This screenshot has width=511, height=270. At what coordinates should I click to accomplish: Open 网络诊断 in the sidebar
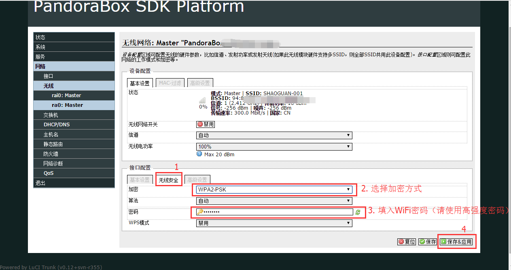point(74,164)
